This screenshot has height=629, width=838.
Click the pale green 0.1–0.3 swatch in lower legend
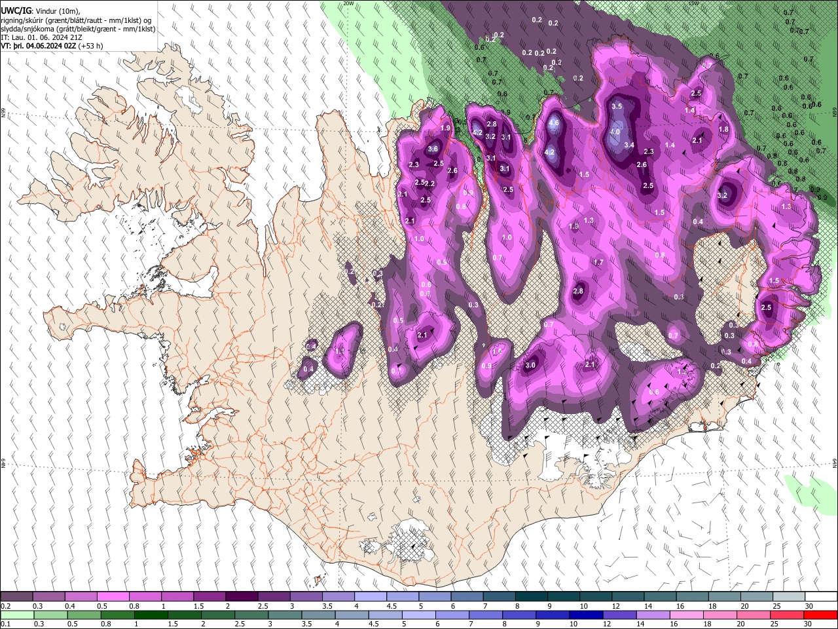[17, 615]
